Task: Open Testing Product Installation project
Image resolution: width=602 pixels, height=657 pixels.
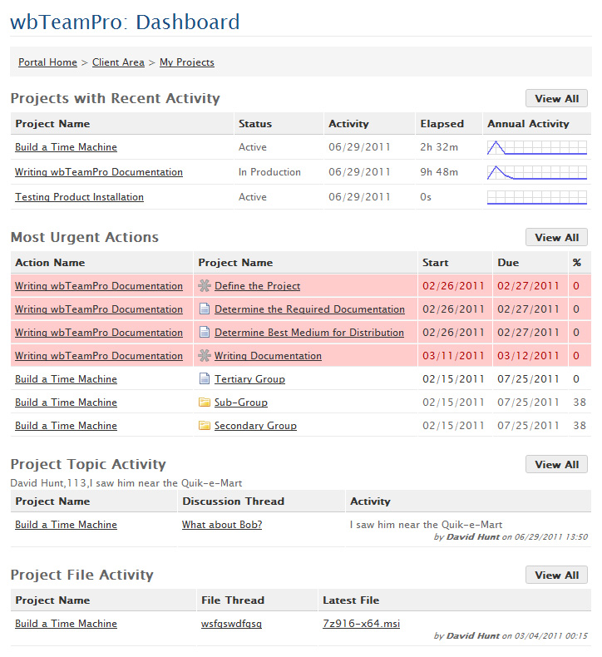Action: (79, 197)
